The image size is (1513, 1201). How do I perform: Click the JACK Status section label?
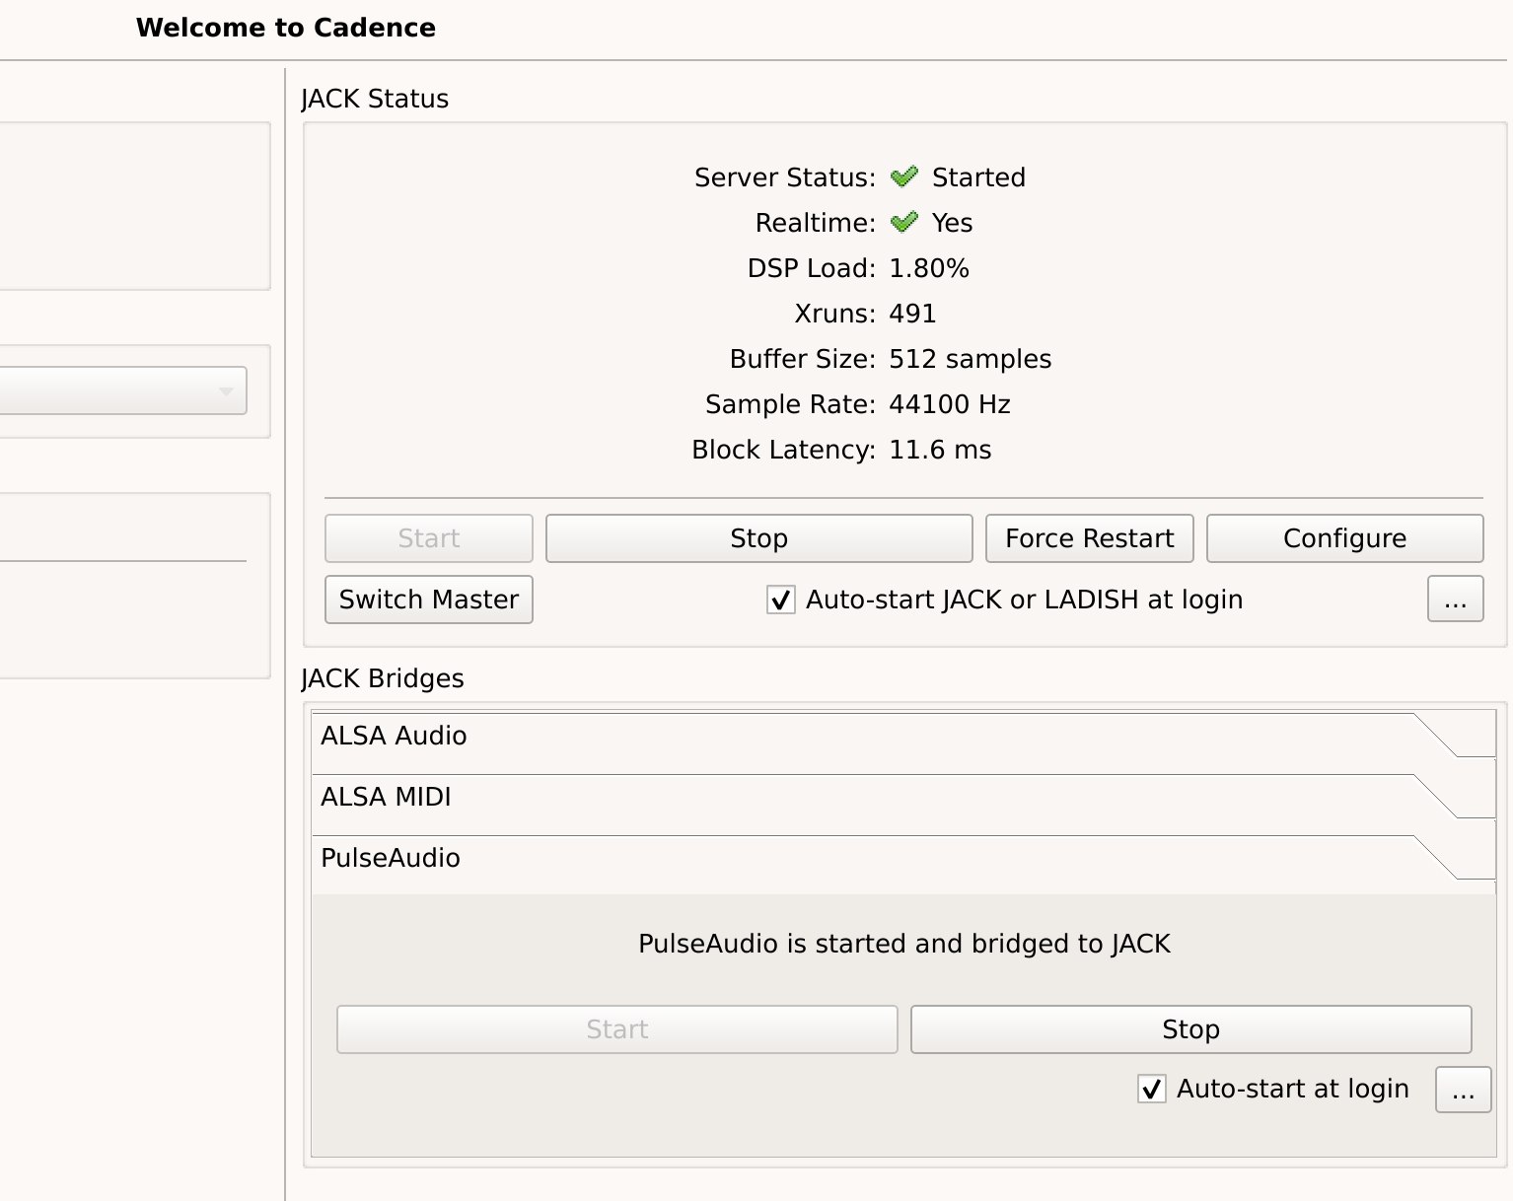pyautogui.click(x=375, y=99)
